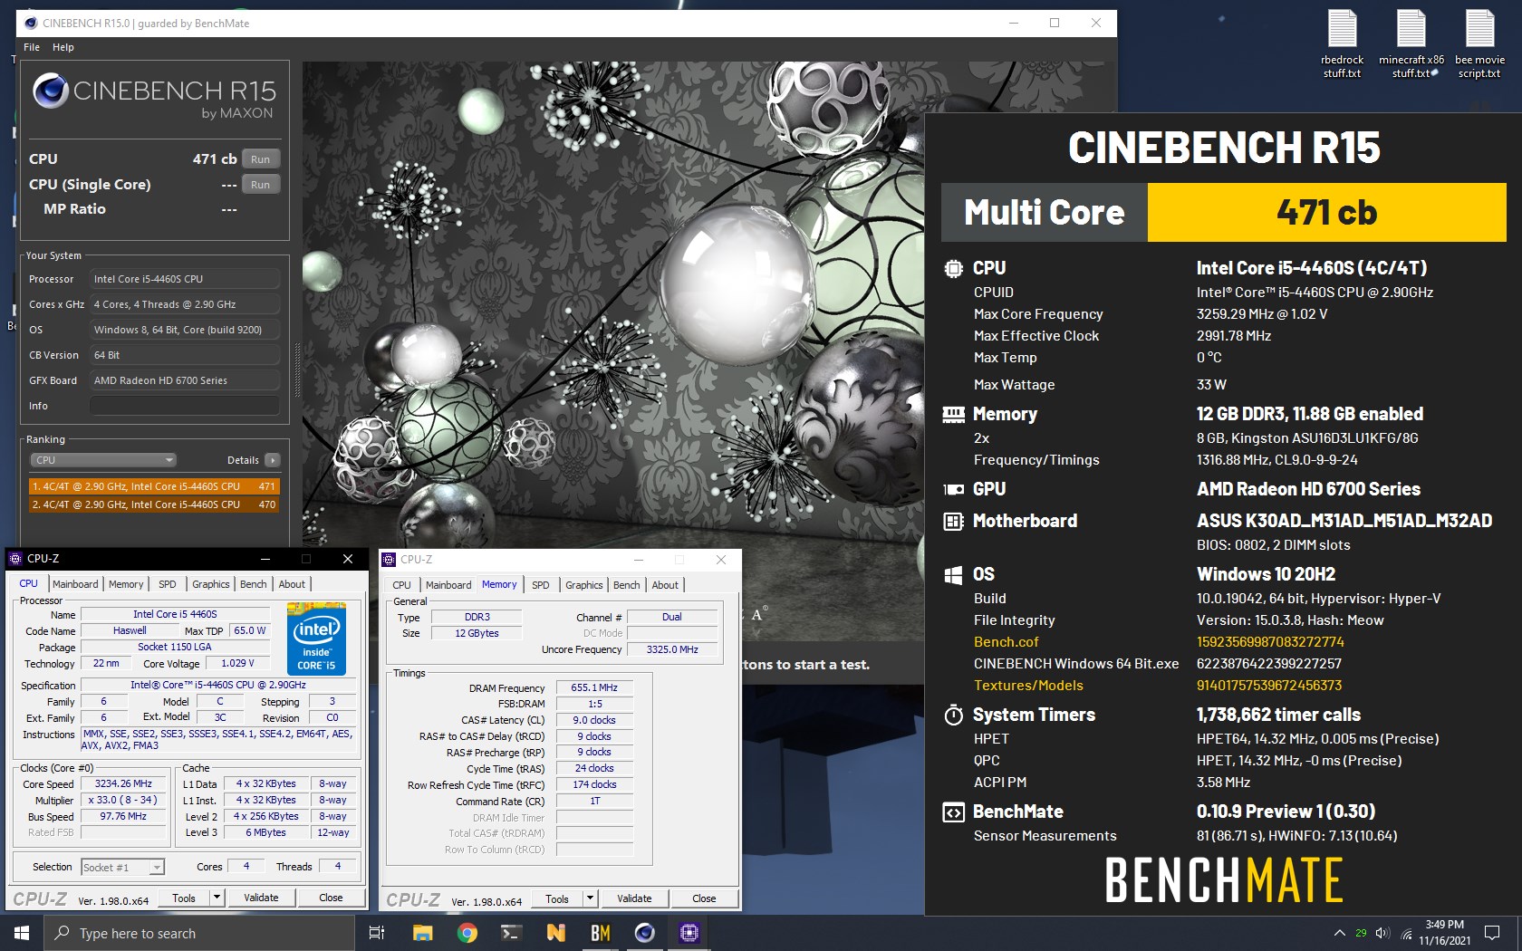1522x951 pixels.
Task: Open bee movie script.txt desktop file
Action: click(1479, 43)
